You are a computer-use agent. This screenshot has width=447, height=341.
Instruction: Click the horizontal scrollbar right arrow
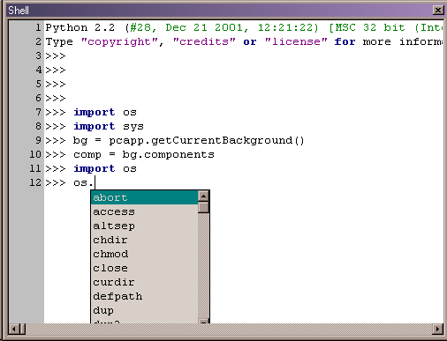coord(438,329)
